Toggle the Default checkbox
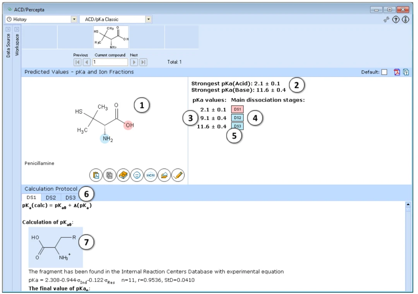The image size is (418, 294). [384, 72]
